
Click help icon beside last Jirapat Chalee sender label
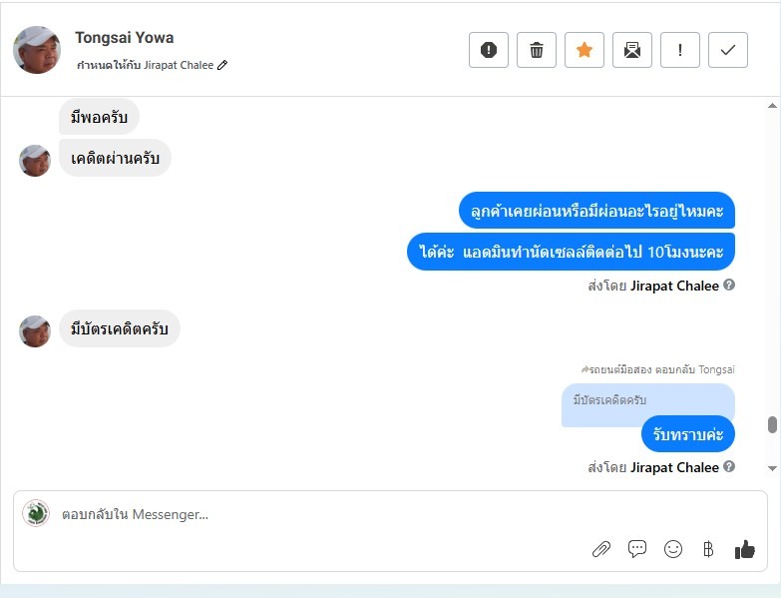(x=729, y=466)
